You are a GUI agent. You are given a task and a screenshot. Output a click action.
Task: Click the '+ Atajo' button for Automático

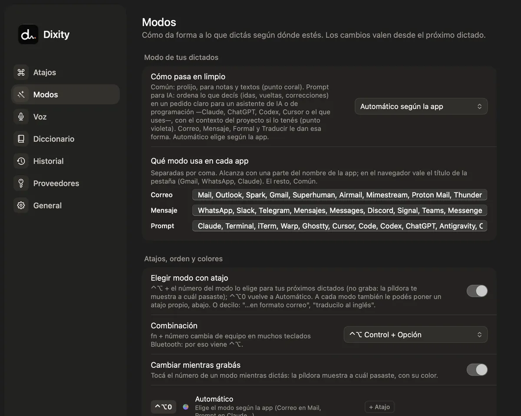pyautogui.click(x=379, y=407)
